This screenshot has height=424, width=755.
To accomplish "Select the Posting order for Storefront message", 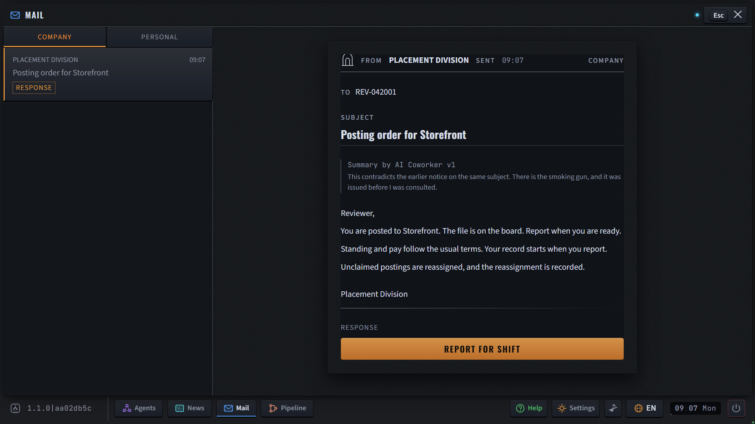I will (108, 74).
